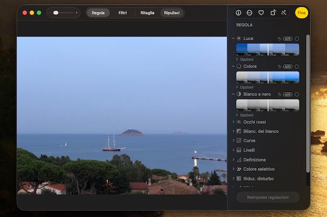The height and width of the screenshot is (217, 327).
Task: Collapse the Luce section
Action: [x=233, y=39]
